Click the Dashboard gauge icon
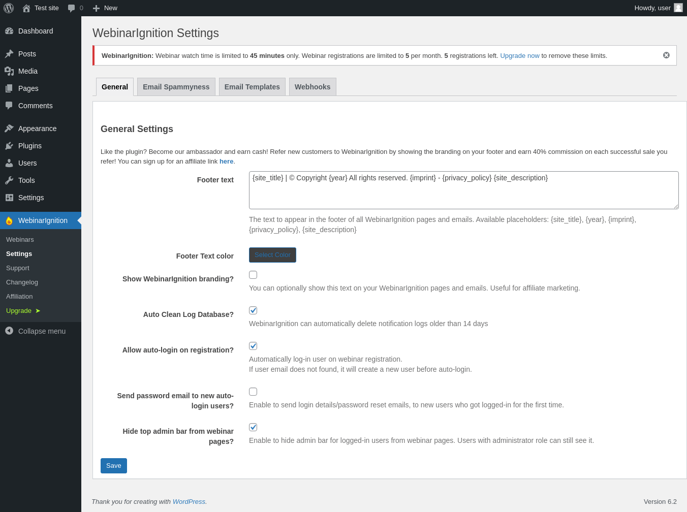The height and width of the screenshot is (512, 687). coord(9,31)
